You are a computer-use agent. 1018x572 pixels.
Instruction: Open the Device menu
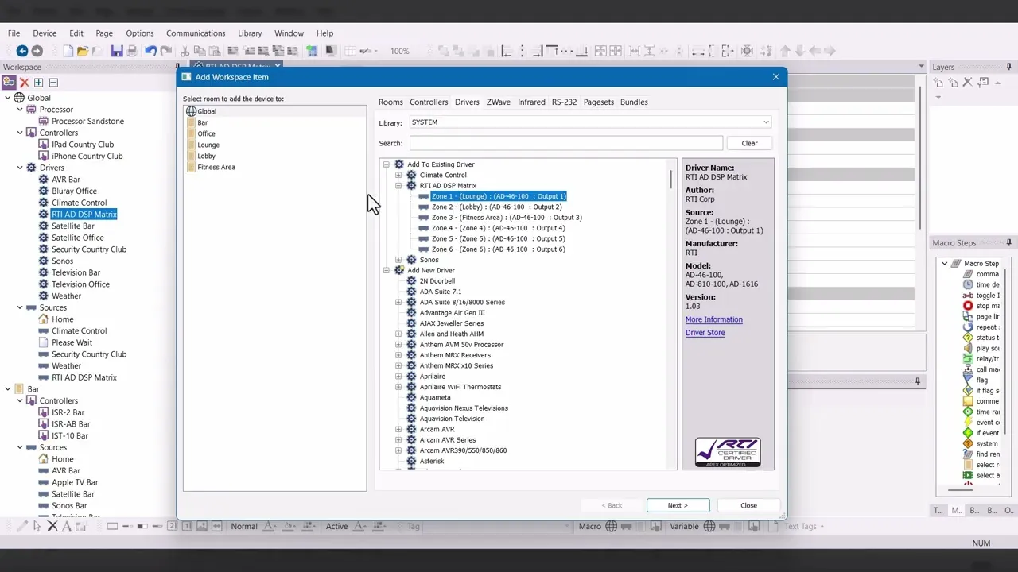tap(45, 33)
